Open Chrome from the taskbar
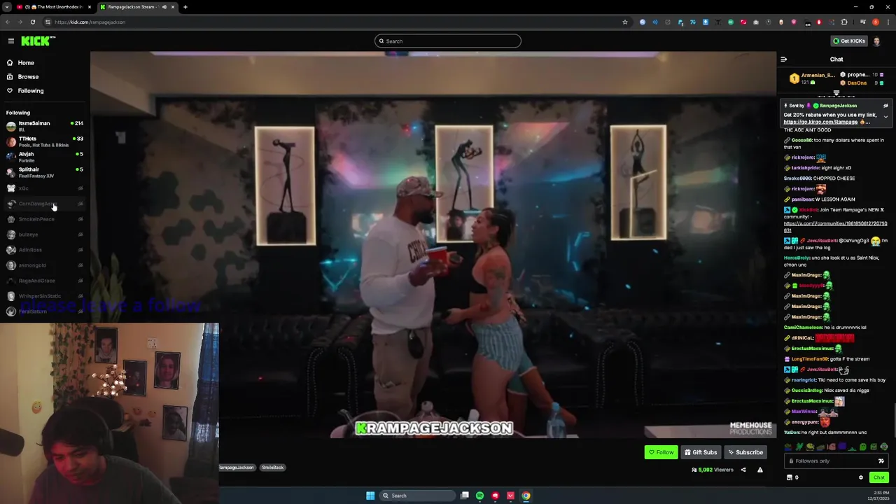The width and height of the screenshot is (896, 504). pos(526,496)
